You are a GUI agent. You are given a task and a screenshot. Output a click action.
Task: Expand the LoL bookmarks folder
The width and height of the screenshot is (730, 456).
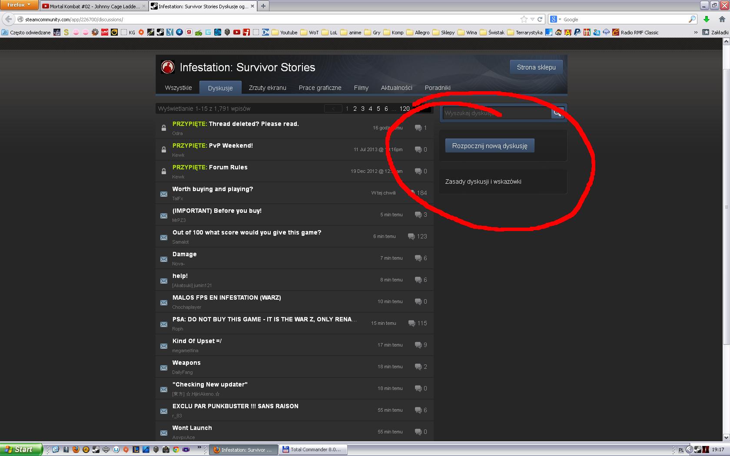(x=330, y=32)
